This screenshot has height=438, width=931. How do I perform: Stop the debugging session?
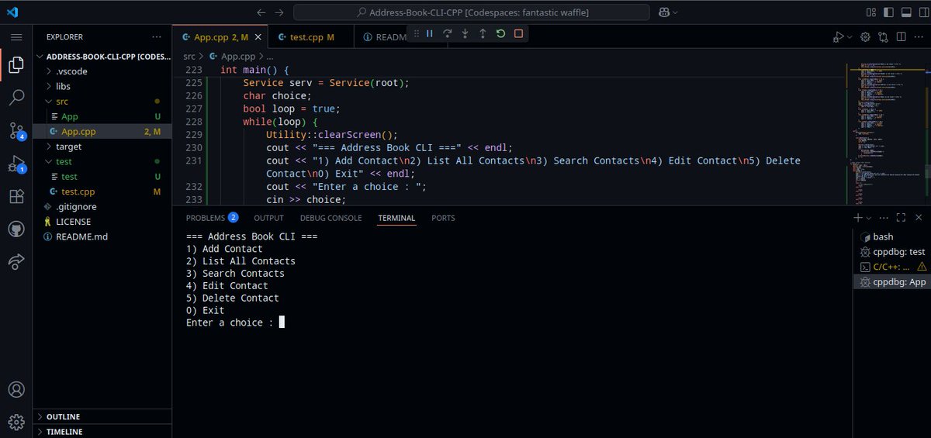coord(518,34)
